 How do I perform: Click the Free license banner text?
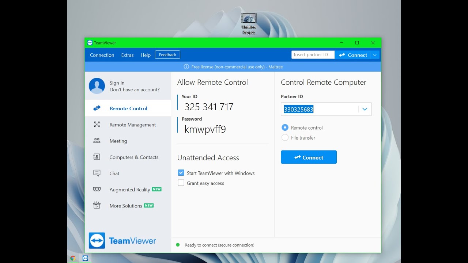(x=237, y=67)
